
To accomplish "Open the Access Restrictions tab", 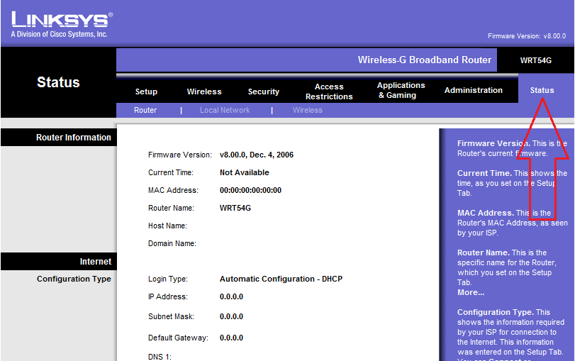I will click(x=329, y=91).
